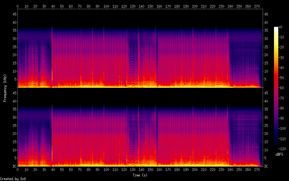Screen dimensions: 289x181
Task: Click the DC label at the bottom-right axis
Action: pos(266,166)
